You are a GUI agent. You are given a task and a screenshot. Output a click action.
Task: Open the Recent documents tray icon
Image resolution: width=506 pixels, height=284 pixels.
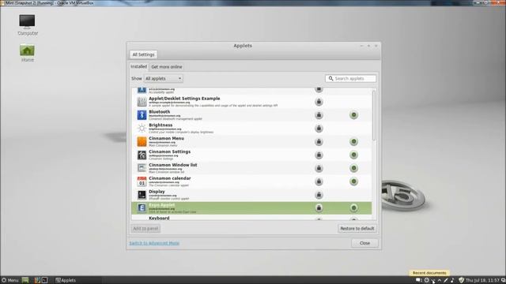(433, 280)
